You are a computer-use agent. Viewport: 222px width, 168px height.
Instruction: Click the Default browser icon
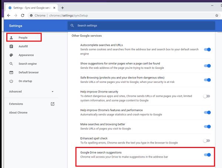point(11,73)
